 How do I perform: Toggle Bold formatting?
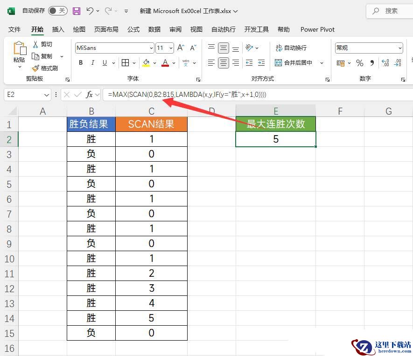81,62
